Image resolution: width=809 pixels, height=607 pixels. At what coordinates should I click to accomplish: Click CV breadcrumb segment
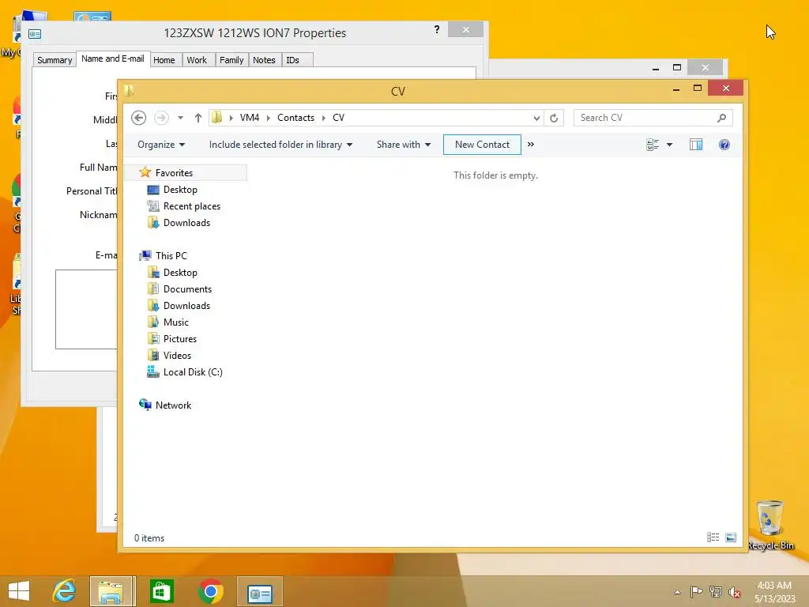(338, 118)
